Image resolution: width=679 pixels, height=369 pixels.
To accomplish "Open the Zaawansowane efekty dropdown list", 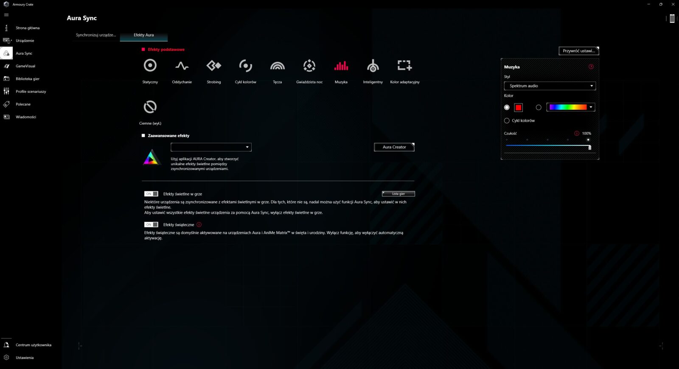I will 211,147.
